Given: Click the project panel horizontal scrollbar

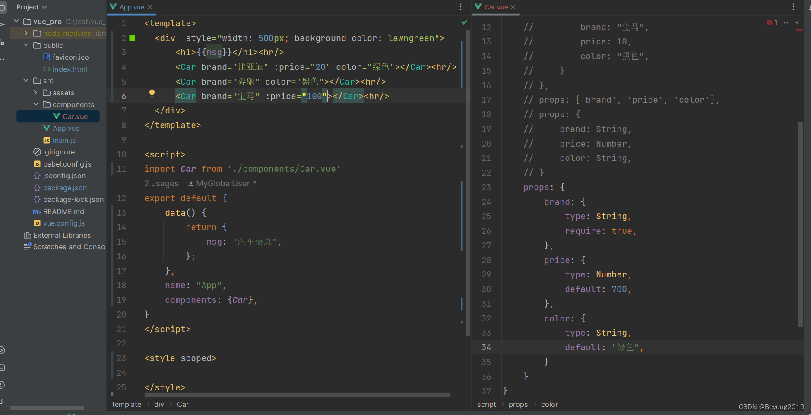Looking at the screenshot, I should point(47,408).
